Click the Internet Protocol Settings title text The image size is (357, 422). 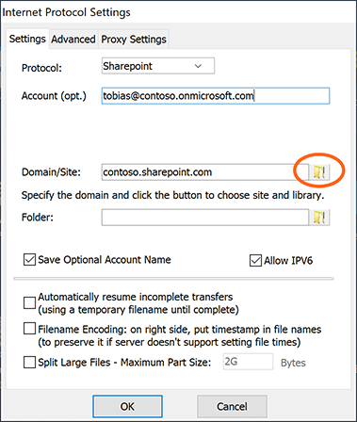(66, 12)
